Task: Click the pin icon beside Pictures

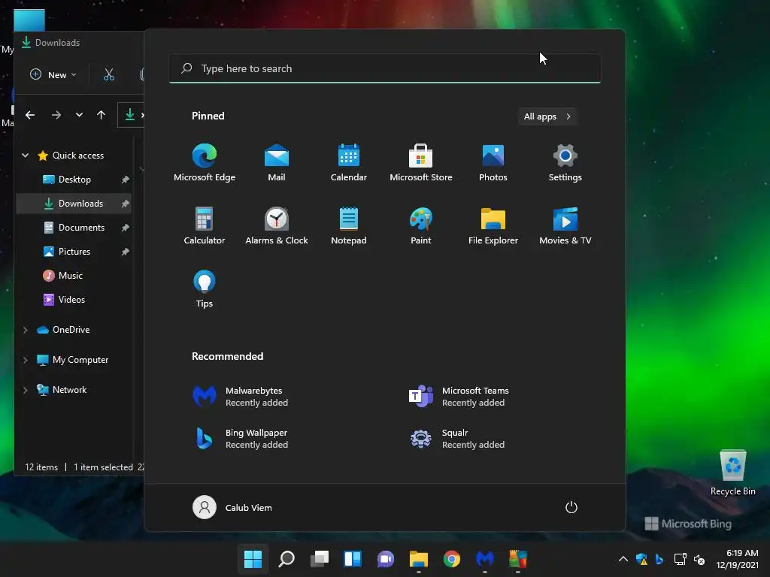Action: pos(126,252)
